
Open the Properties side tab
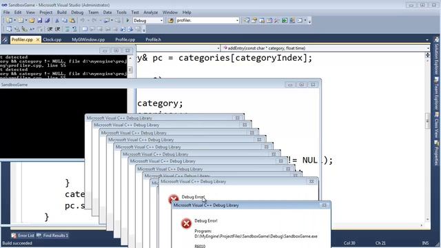[436, 153]
